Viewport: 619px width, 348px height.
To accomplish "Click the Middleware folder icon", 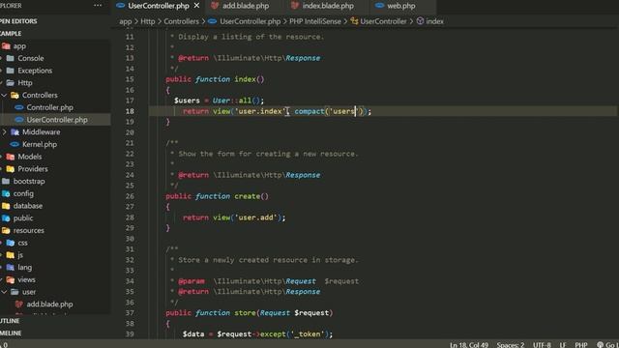I will tap(15, 131).
